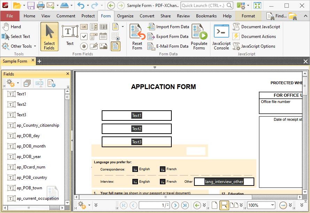
Task: Choose the Text field tool
Action: [x=70, y=35]
